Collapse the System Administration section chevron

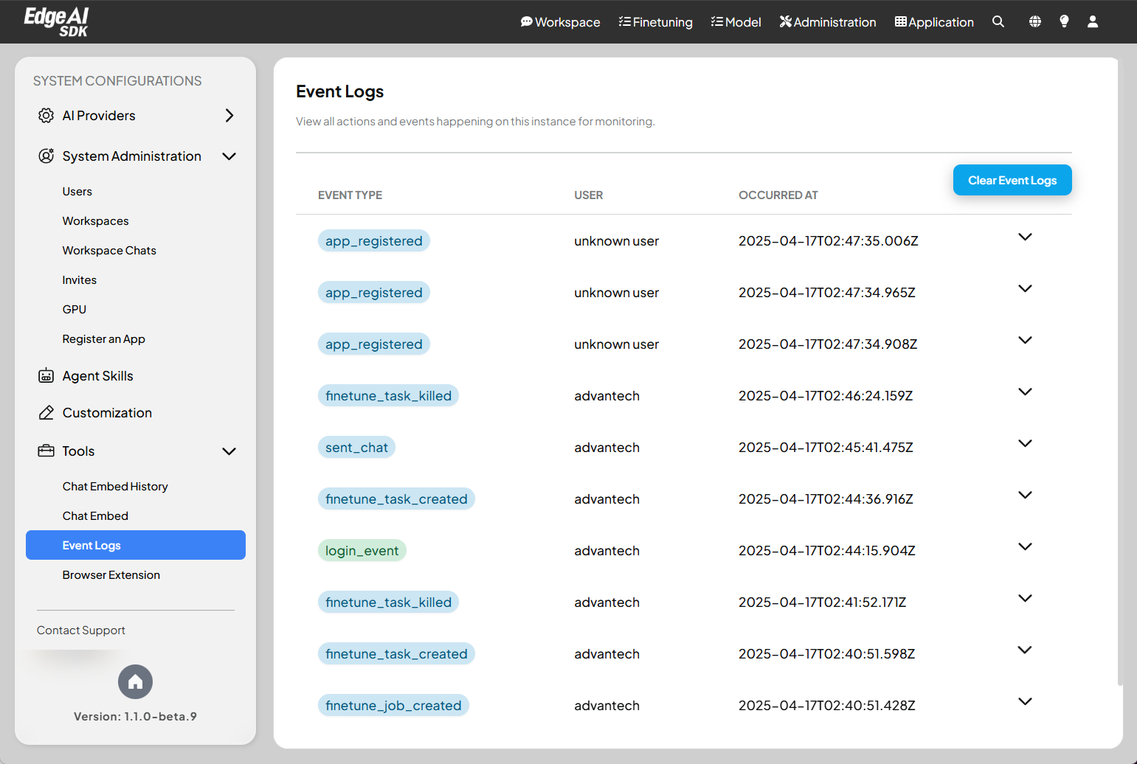click(x=229, y=156)
